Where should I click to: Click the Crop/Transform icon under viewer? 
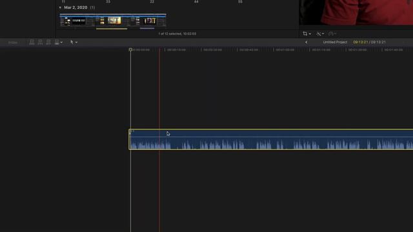tap(305, 34)
